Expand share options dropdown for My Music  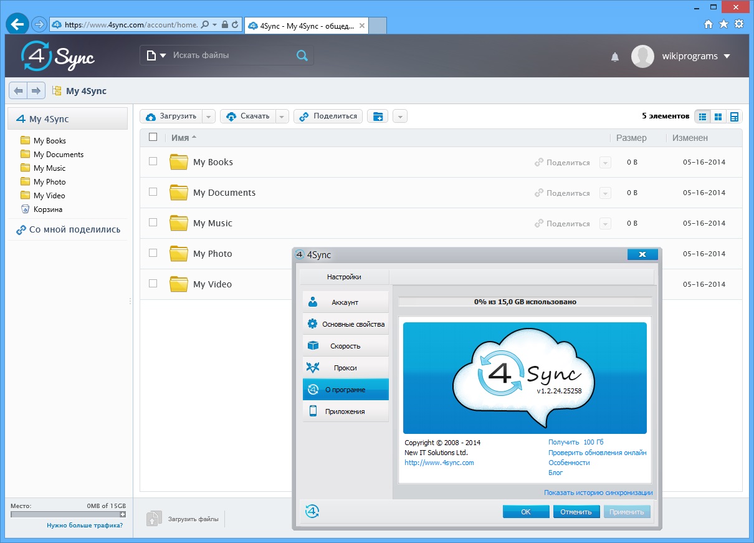point(605,224)
